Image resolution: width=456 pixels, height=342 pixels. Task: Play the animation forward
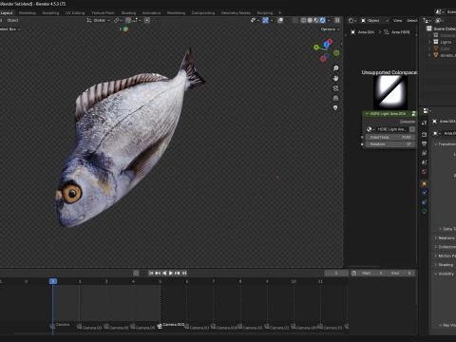[x=171, y=273]
